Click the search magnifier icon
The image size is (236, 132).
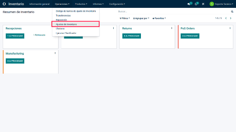click(232, 12)
